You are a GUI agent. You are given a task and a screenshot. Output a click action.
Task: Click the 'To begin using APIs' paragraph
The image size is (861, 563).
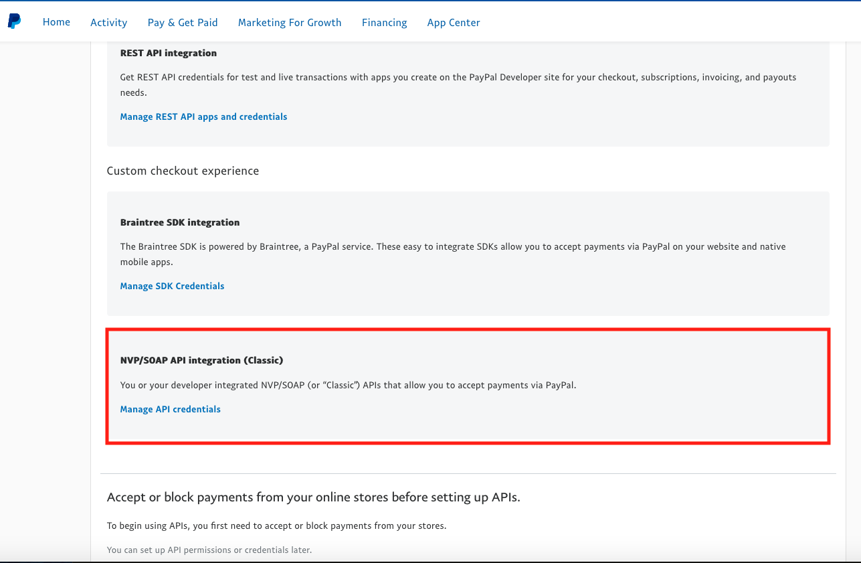tap(276, 526)
